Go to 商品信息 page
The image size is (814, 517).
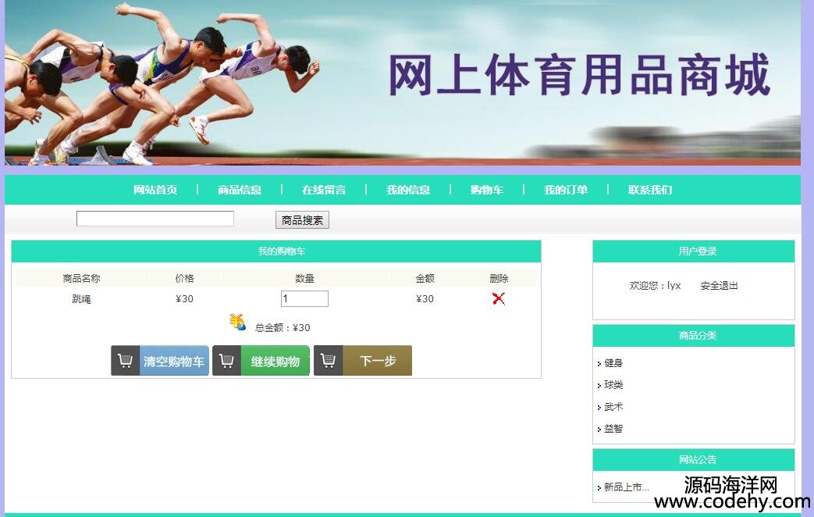point(240,190)
